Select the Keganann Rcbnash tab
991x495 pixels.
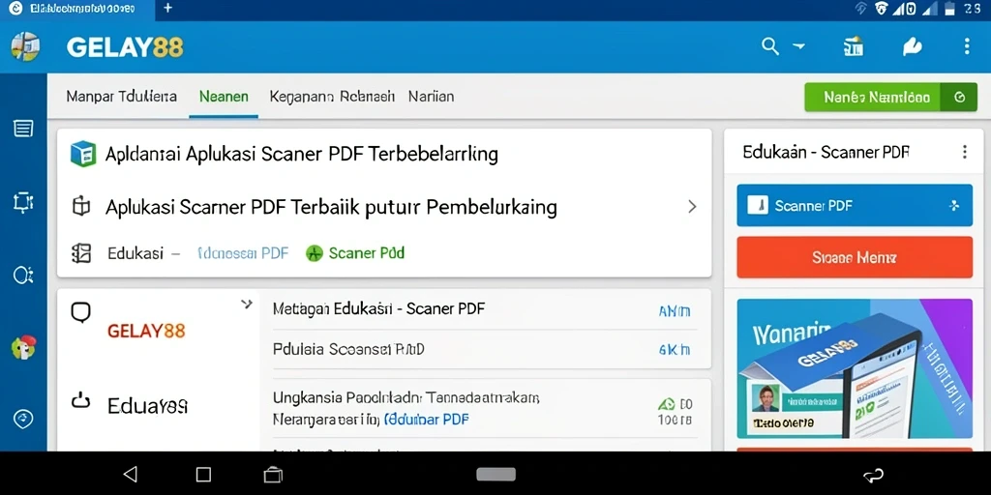tap(332, 97)
